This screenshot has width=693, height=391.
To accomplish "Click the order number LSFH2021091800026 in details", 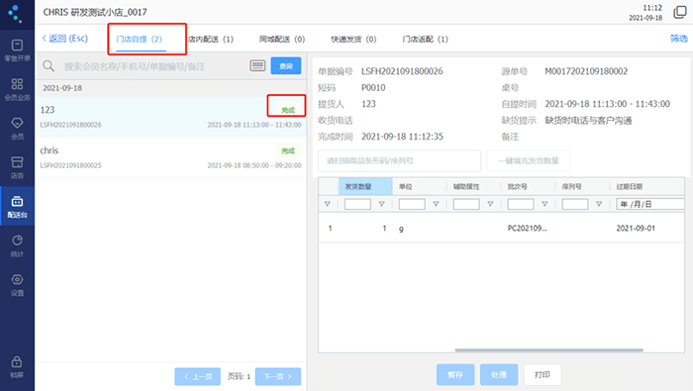I will coord(402,71).
